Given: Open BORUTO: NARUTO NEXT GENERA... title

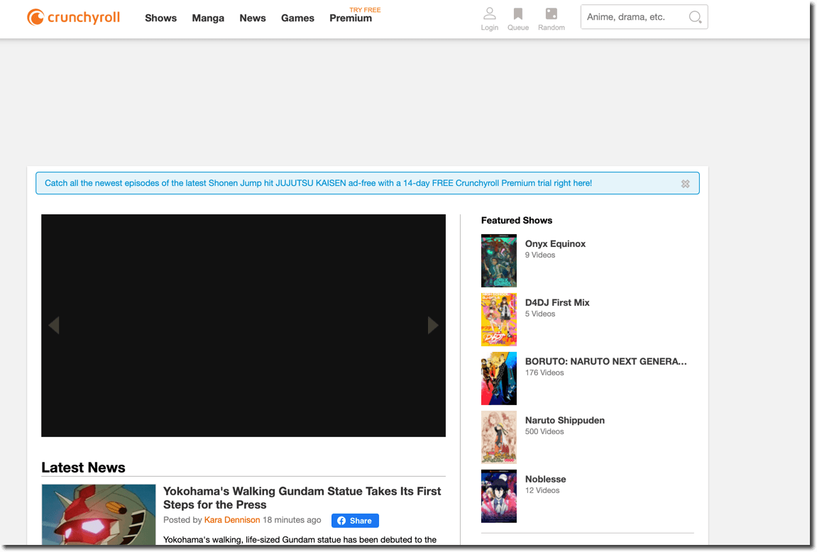Looking at the screenshot, I should [x=605, y=361].
